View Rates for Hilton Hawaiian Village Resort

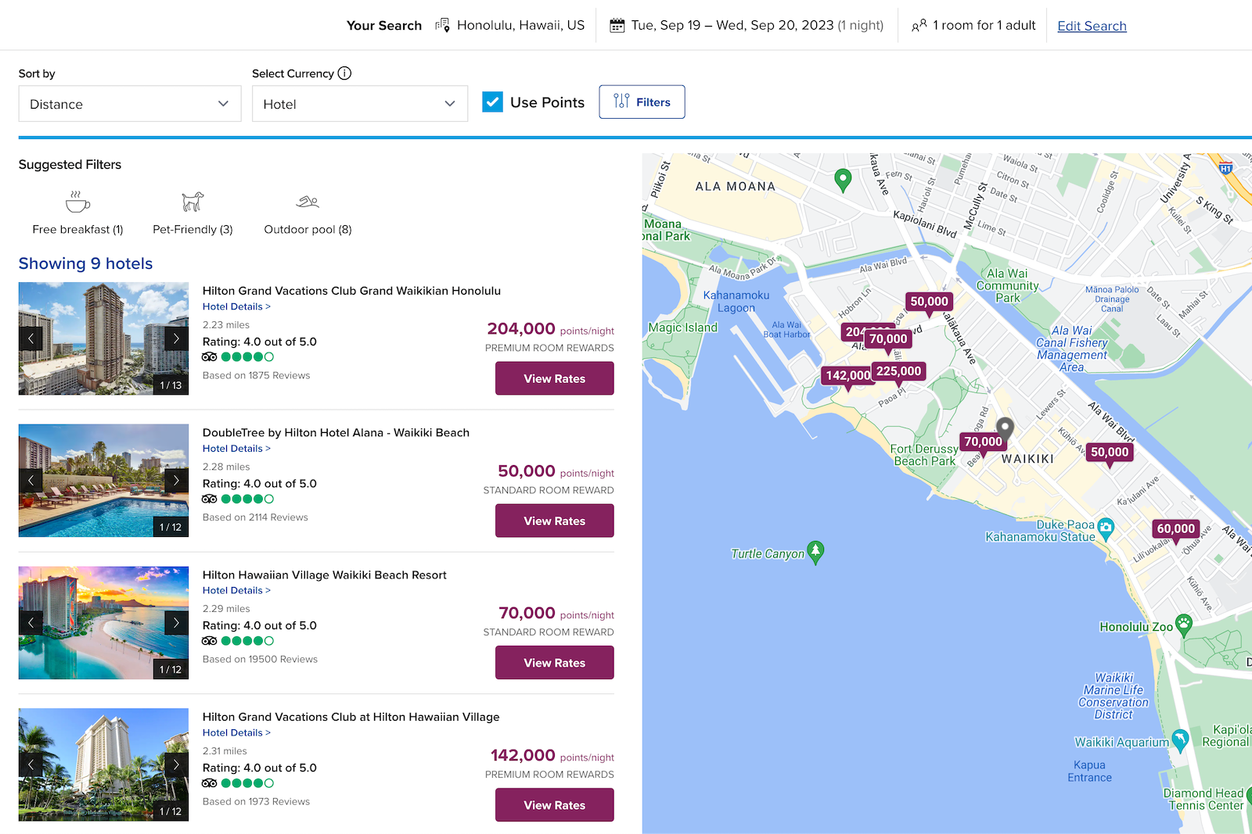click(554, 663)
